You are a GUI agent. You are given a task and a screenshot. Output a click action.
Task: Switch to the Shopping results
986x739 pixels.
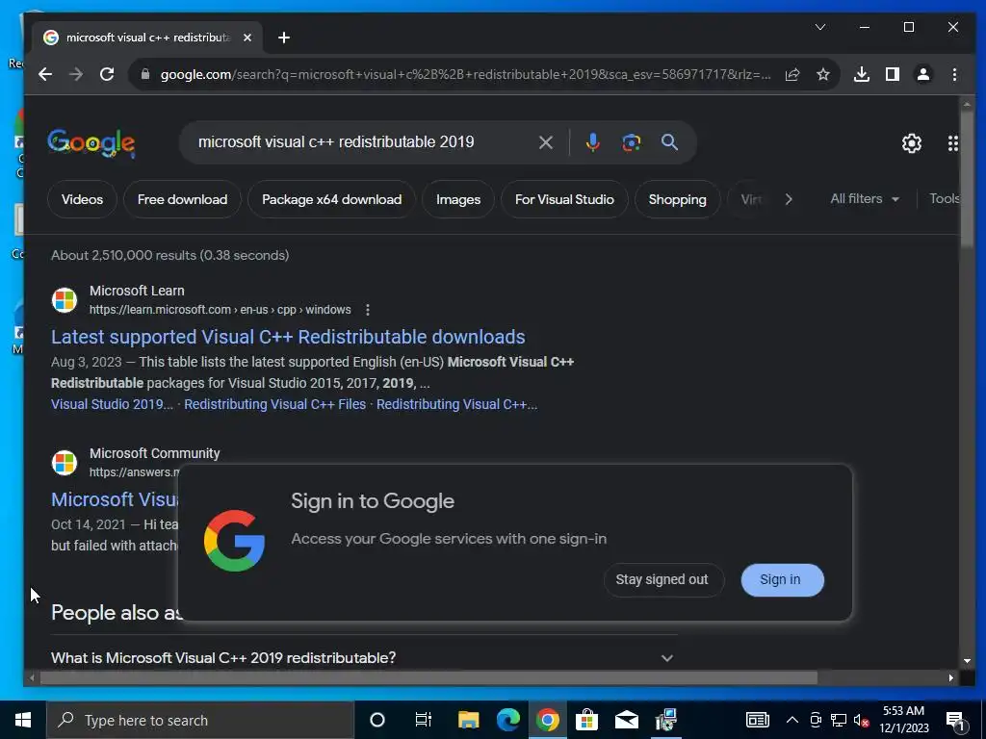tap(677, 199)
